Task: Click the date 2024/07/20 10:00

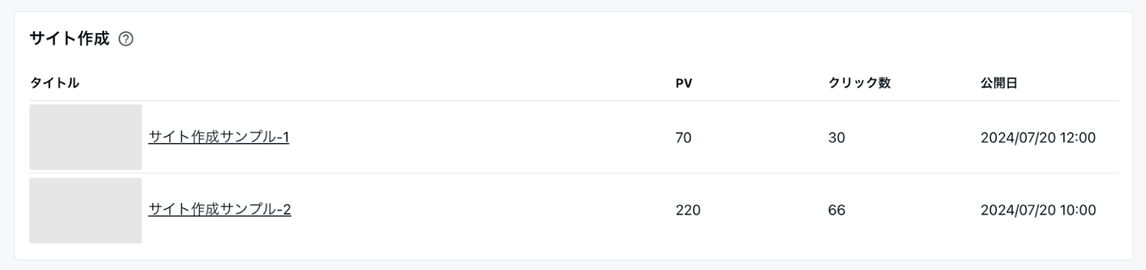Action: click(x=1038, y=210)
